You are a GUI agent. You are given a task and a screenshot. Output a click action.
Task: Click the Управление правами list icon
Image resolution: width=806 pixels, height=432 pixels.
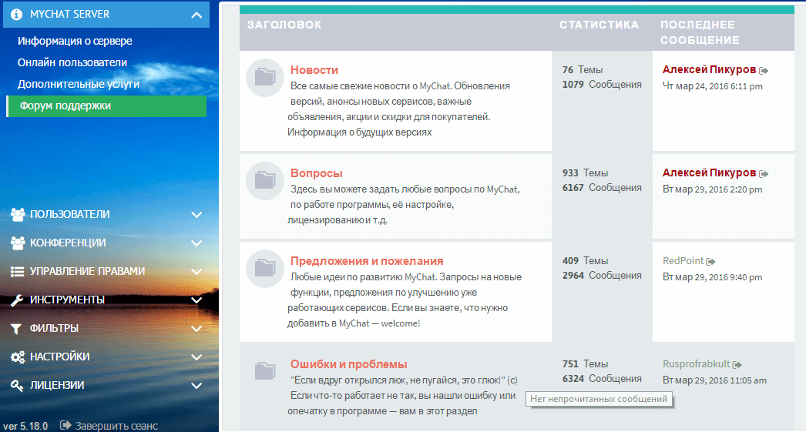17,272
